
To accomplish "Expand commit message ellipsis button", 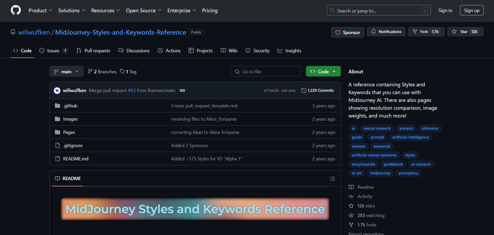I will (x=182, y=90).
